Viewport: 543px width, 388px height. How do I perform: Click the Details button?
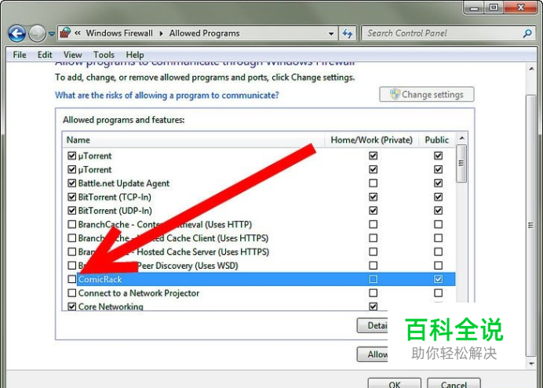point(372,325)
